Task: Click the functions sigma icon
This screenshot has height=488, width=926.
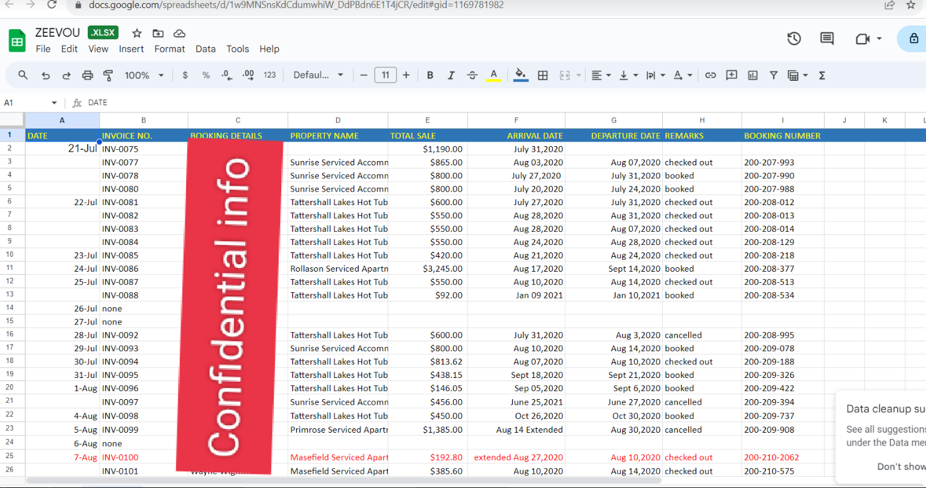Action: (822, 75)
